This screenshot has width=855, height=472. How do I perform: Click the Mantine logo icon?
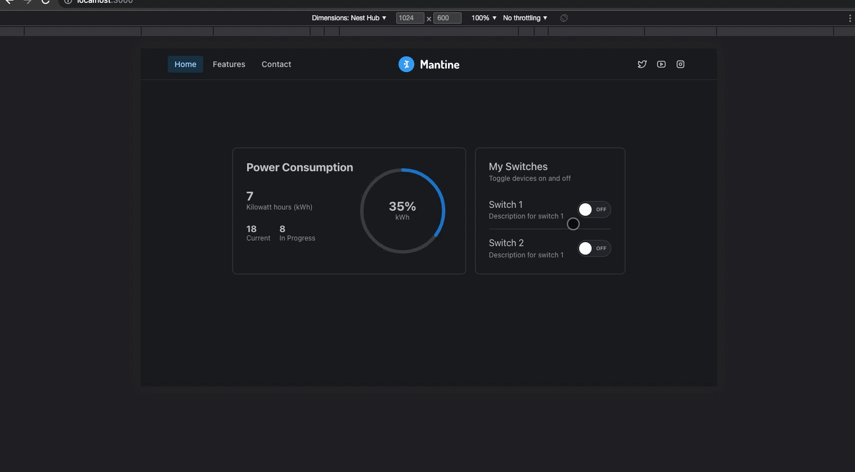point(406,64)
